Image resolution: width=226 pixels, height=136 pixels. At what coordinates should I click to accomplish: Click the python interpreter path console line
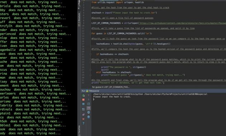pyautogui.click(x=150, y=94)
